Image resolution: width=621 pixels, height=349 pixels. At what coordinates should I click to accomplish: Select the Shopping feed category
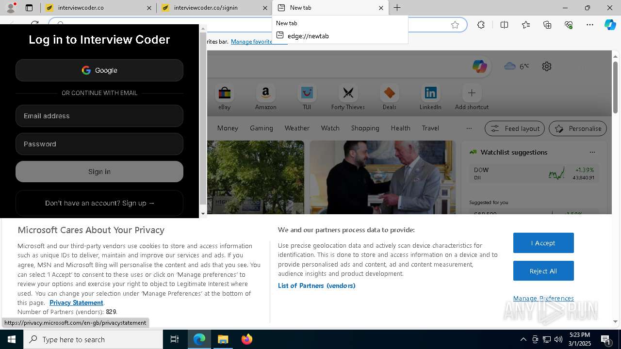point(365,128)
